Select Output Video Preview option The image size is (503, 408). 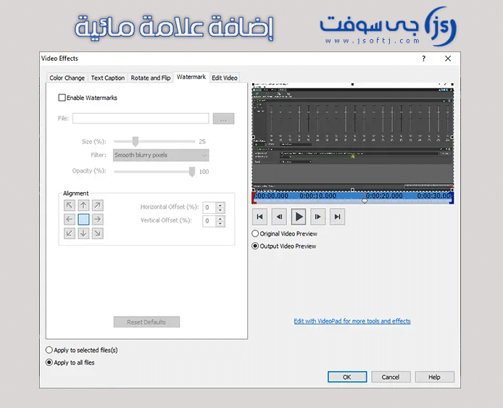(255, 246)
